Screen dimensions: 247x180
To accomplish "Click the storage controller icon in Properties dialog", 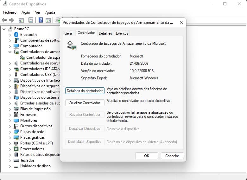I will click(72, 45).
